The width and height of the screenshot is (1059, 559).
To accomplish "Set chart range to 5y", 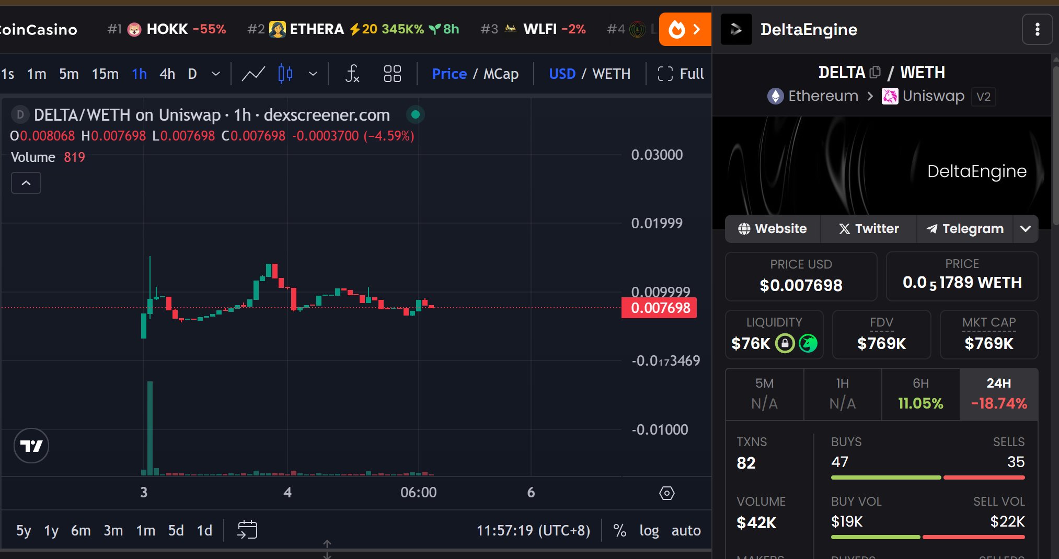I will coord(24,530).
